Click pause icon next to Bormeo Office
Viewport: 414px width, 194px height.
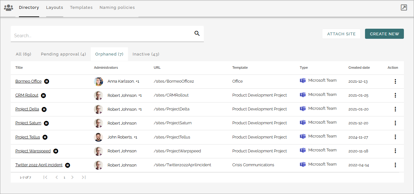tap(46, 81)
